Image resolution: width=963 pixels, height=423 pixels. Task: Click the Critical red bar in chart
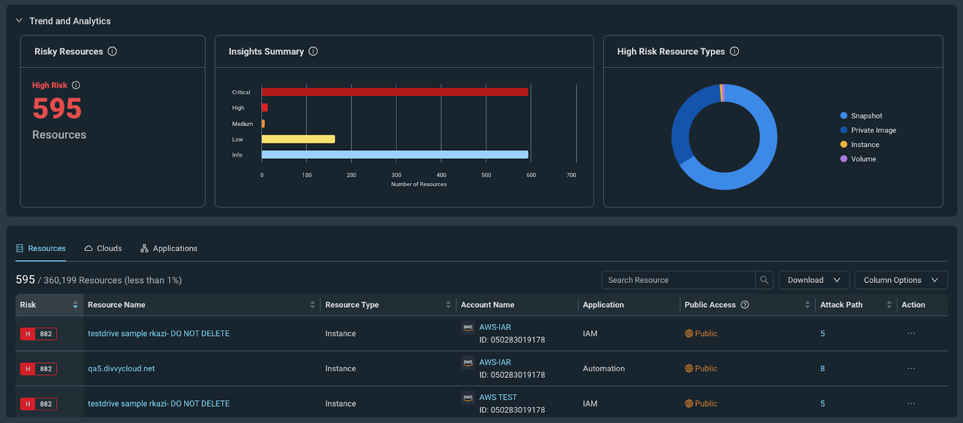pyautogui.click(x=395, y=92)
